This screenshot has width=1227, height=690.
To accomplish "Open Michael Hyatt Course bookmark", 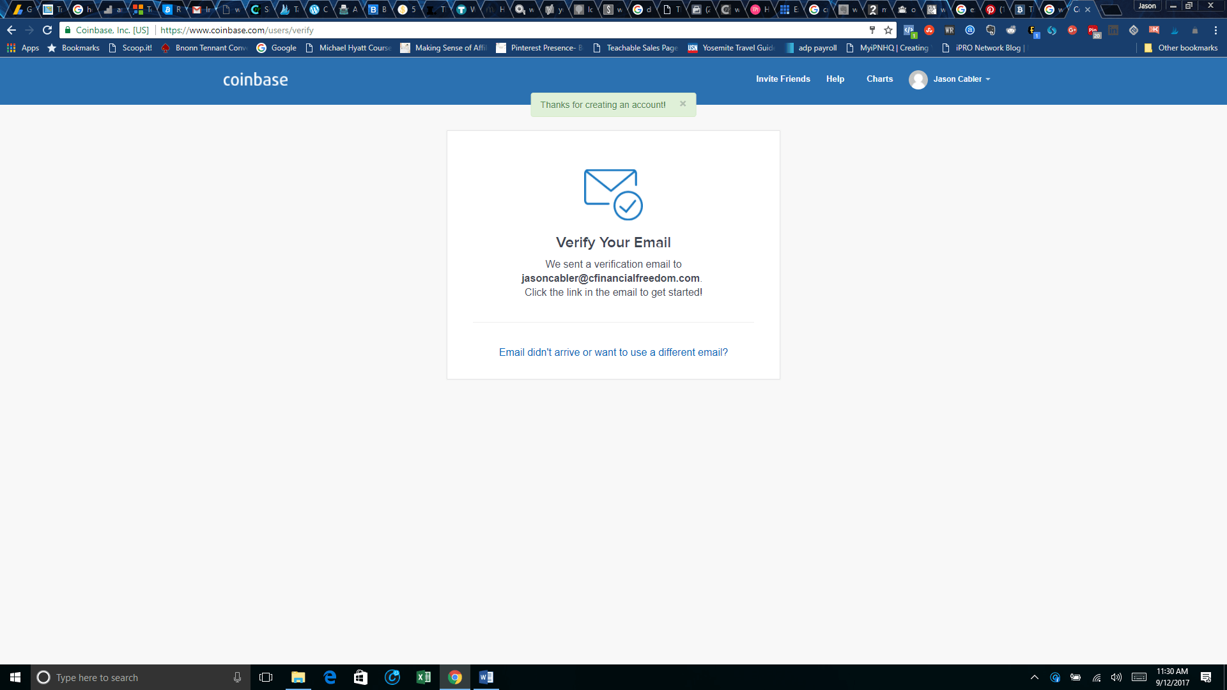I will click(x=348, y=48).
